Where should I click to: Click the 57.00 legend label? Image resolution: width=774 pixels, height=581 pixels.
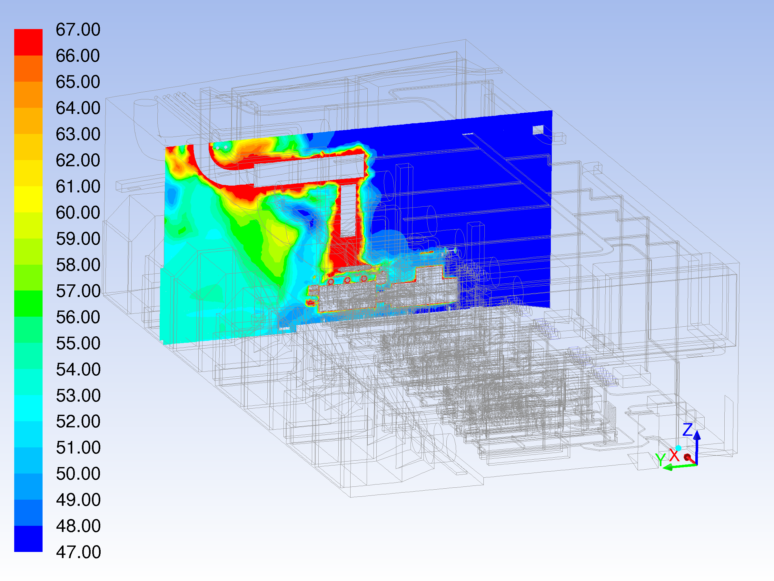[x=78, y=291]
